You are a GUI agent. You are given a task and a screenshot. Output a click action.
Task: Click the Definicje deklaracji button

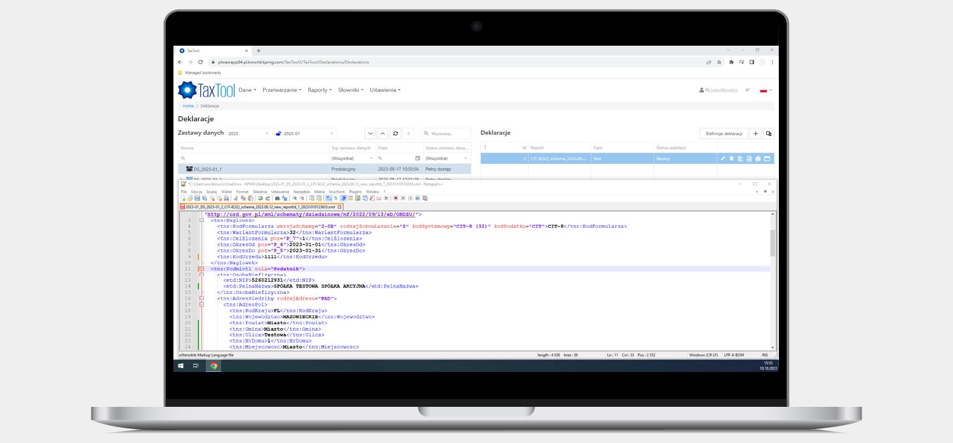724,133
